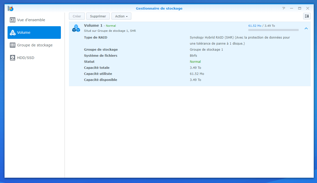Screen dimensions: 317x183
Task: Click the Volume cubes sidebar icon
Action: point(13,33)
